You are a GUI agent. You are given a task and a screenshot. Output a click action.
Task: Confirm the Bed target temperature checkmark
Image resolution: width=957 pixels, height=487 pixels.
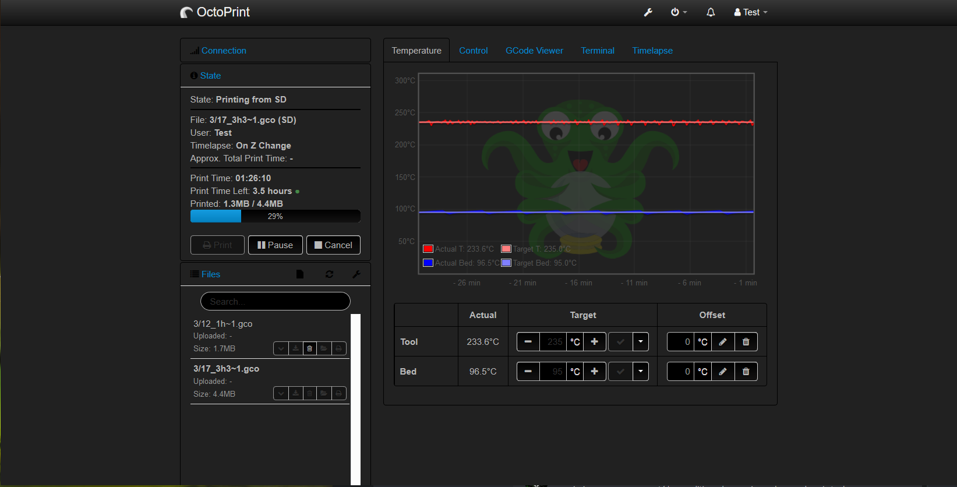pyautogui.click(x=620, y=372)
